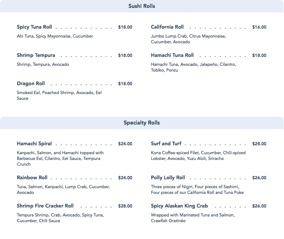Open the Rainbow Roll item name
284x239 pixels.
pyautogui.click(x=32, y=178)
